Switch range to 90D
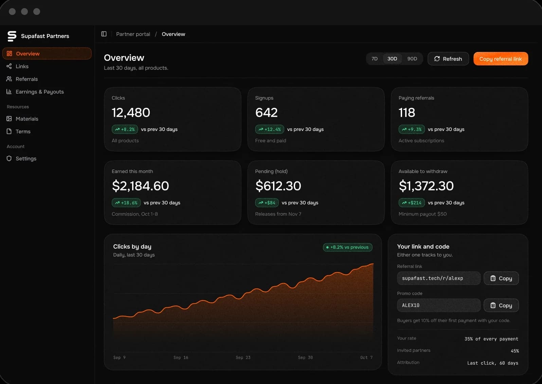 tap(412, 59)
